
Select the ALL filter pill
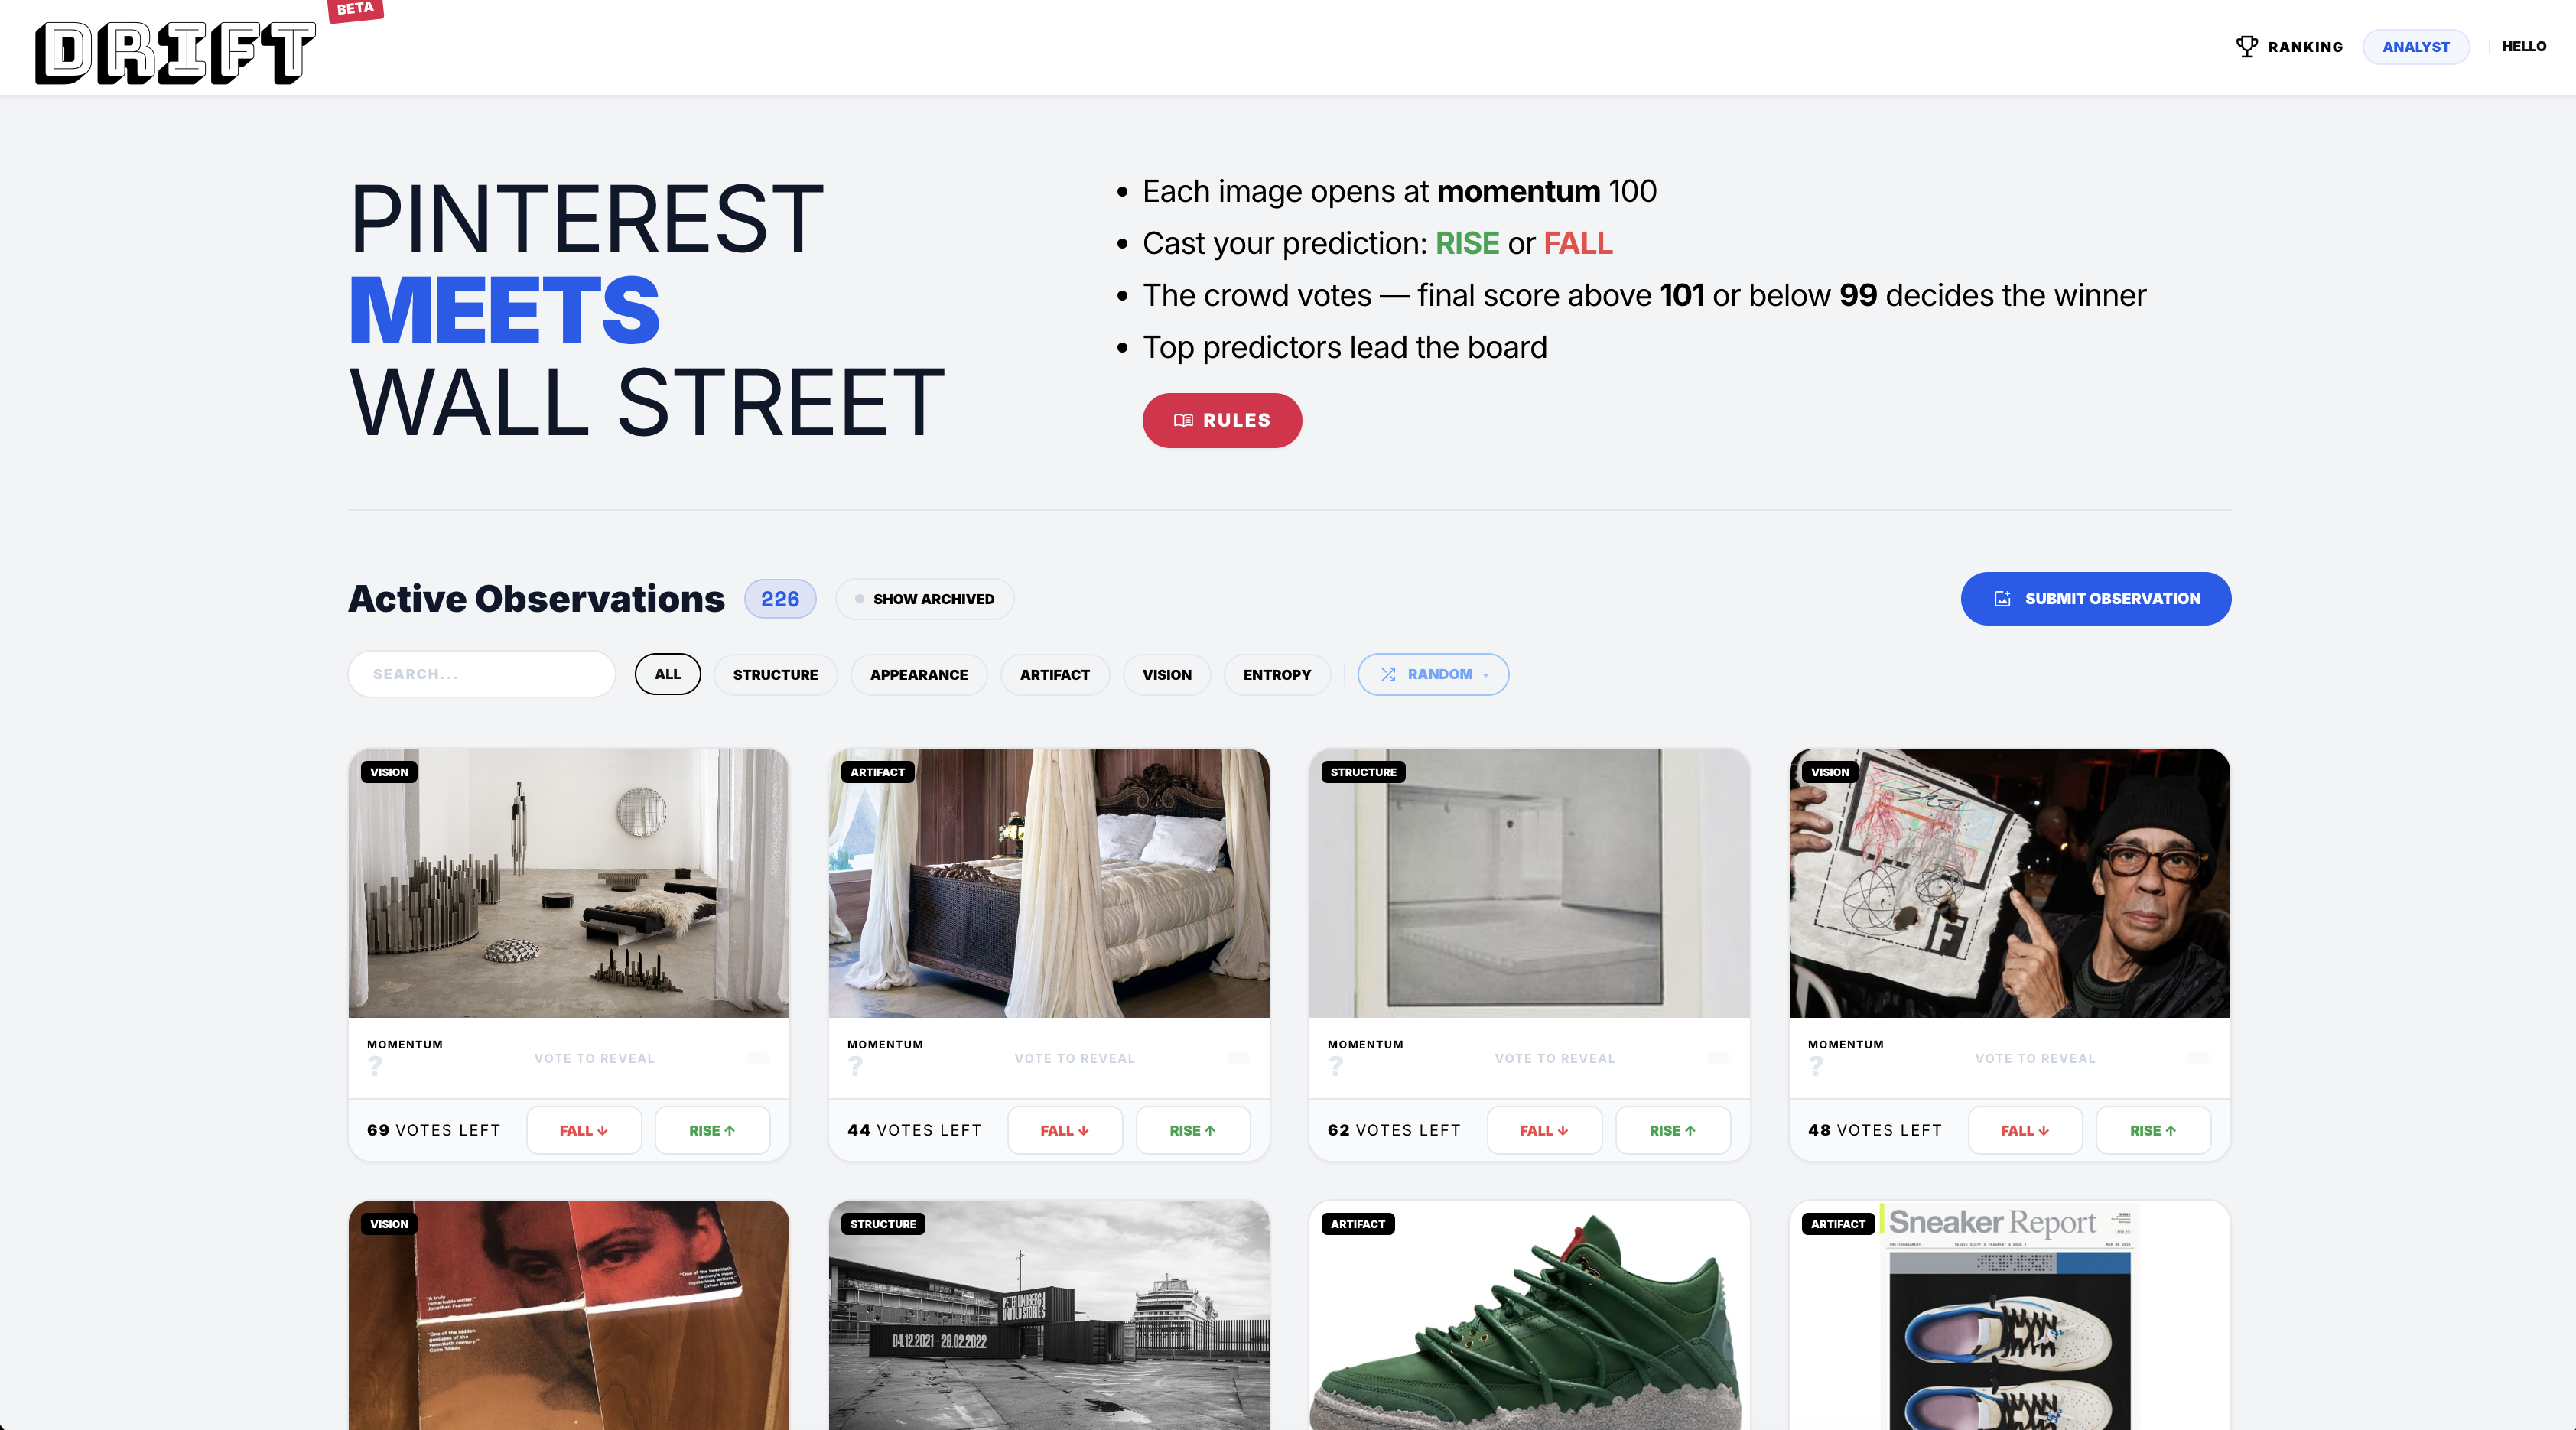667,674
